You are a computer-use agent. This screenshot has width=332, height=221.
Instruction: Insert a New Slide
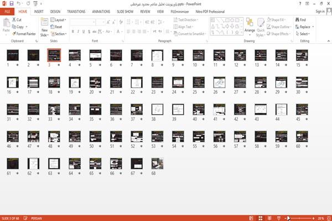pyautogui.click(x=44, y=27)
